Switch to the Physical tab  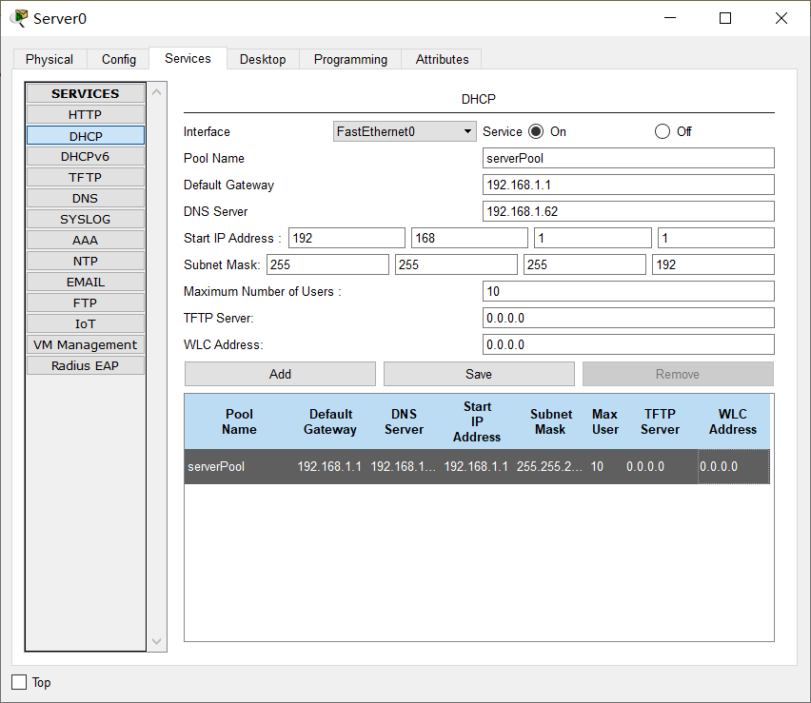coord(49,59)
